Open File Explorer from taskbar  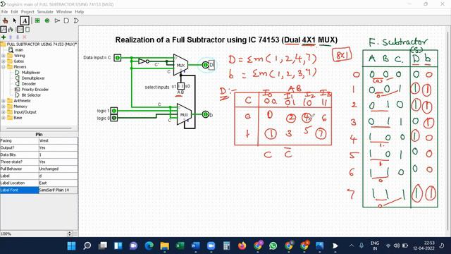[x=165, y=246]
